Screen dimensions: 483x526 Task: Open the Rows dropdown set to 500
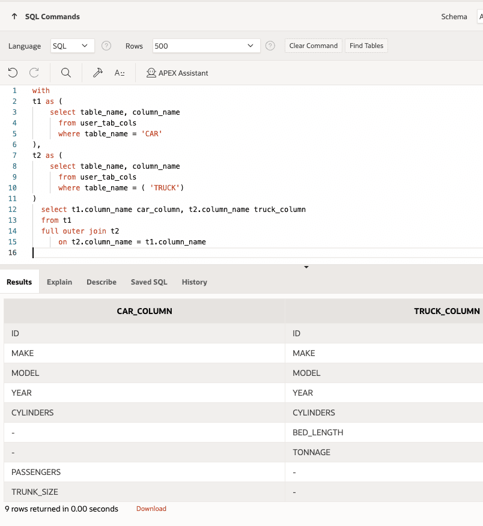tap(206, 46)
